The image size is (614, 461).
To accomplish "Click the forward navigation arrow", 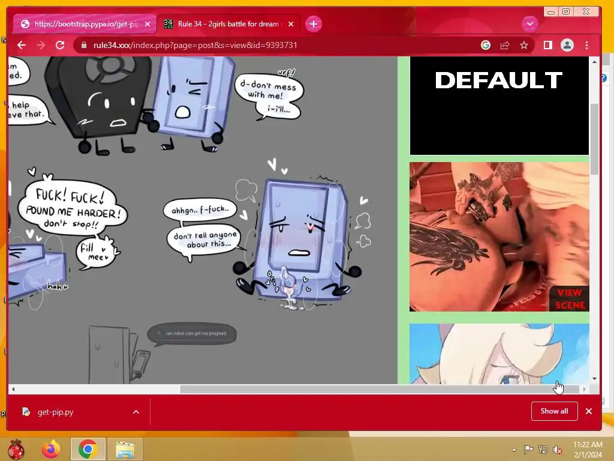I will 41,45.
